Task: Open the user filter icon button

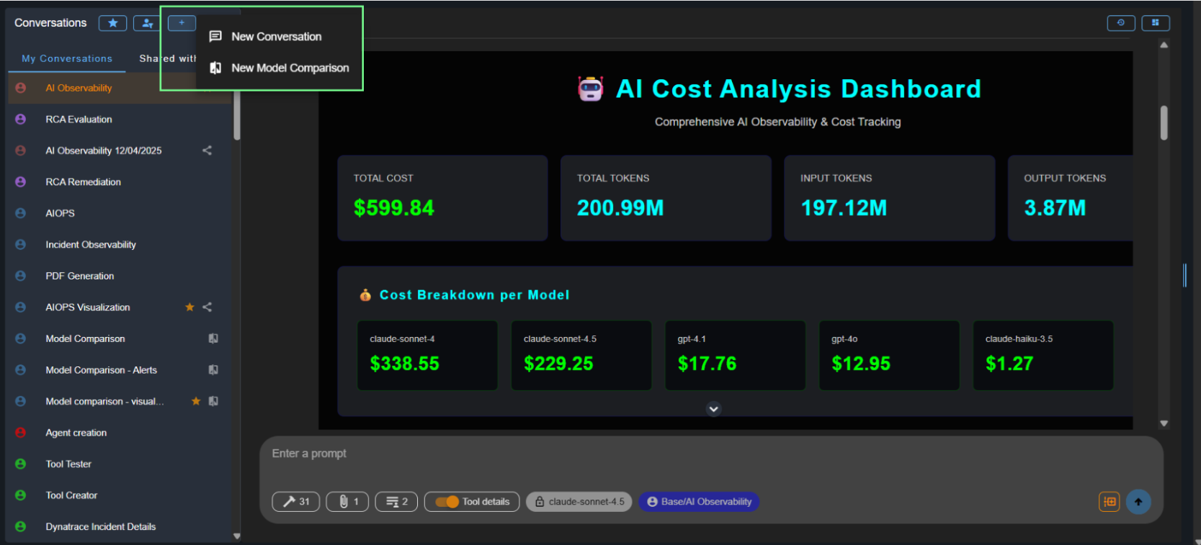Action: (x=147, y=23)
